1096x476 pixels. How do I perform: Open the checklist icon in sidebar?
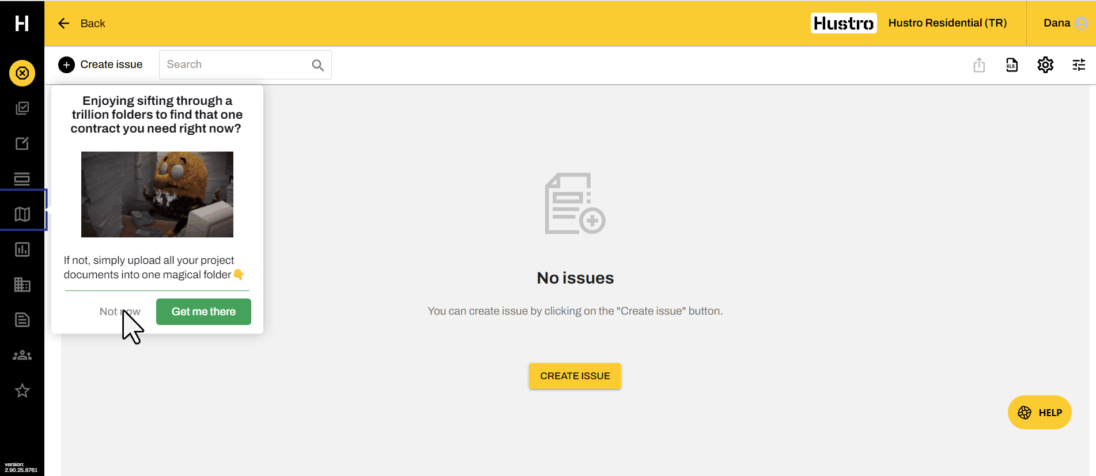click(x=22, y=108)
